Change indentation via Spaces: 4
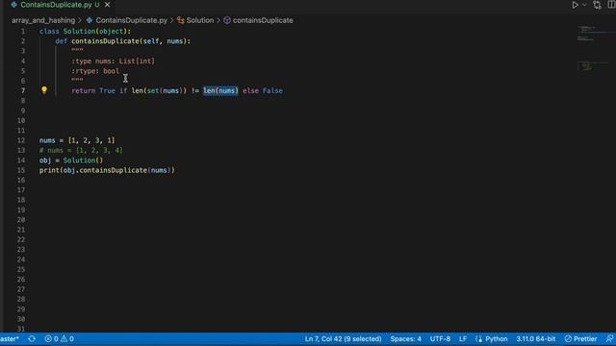 (x=405, y=339)
